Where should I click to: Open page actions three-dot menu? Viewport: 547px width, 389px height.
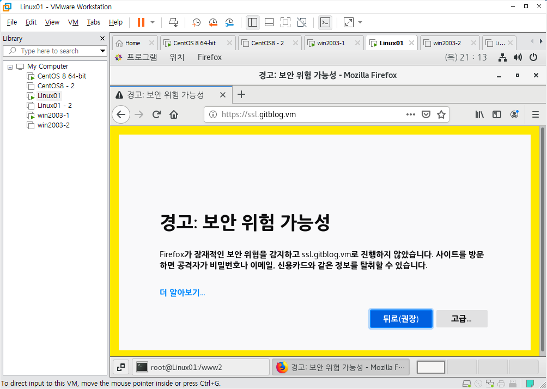(411, 114)
